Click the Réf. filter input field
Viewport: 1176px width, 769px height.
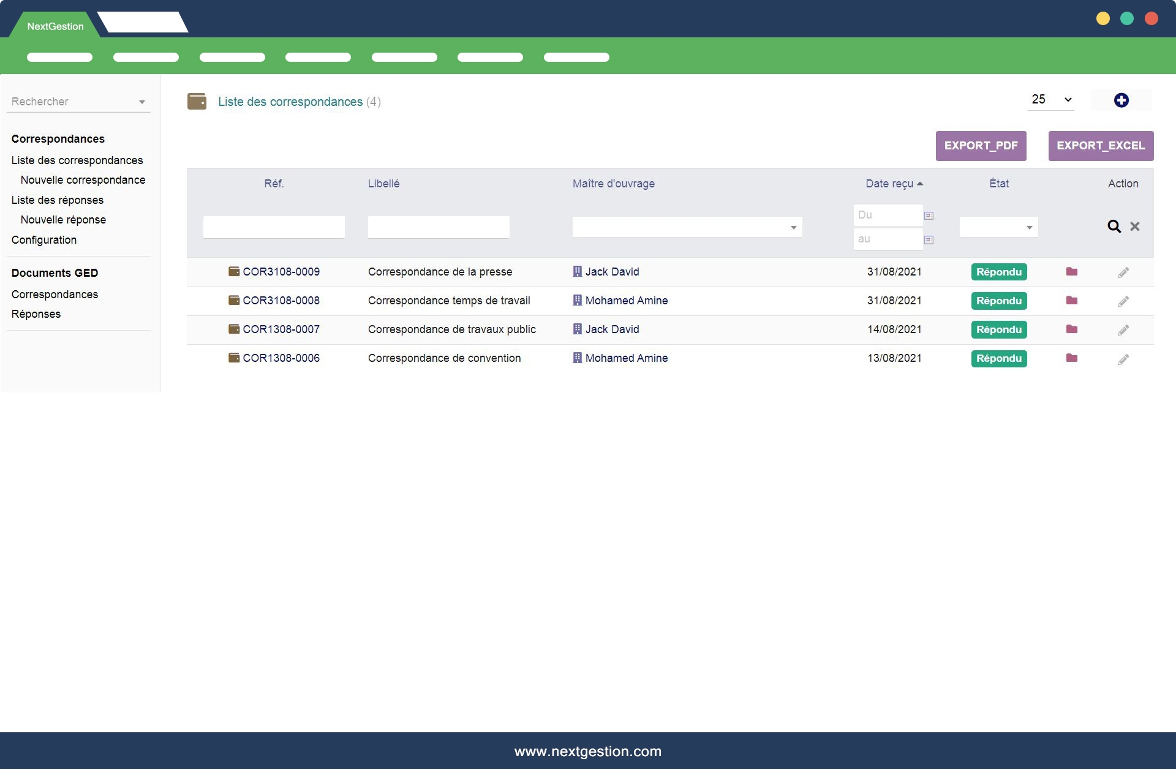[274, 227]
